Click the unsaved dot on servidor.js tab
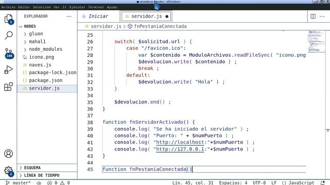This screenshot has width=330, height=185. pyautogui.click(x=167, y=16)
